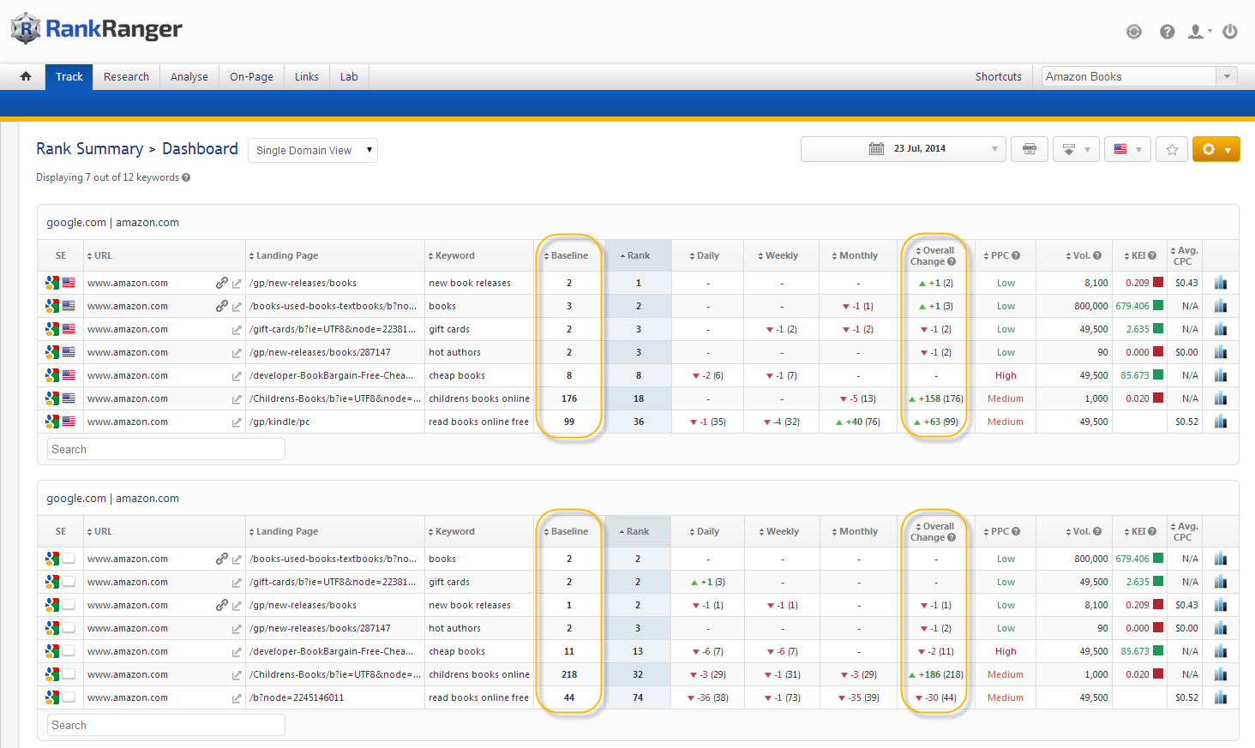Click green KEI swatch in books row
The image size is (1255, 748).
(1158, 306)
